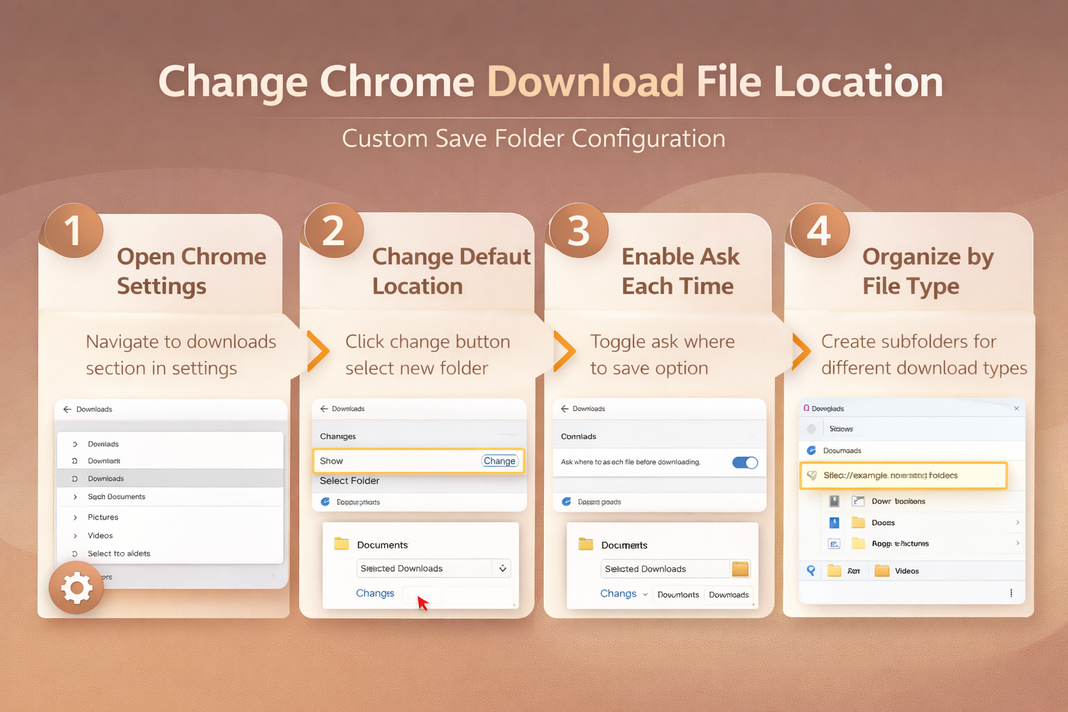Expand the Videos tree item in step 1
The width and height of the screenshot is (1068, 712).
click(x=75, y=536)
